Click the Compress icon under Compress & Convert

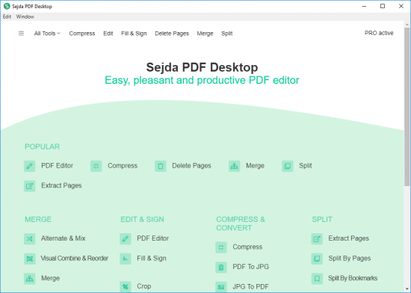221,247
